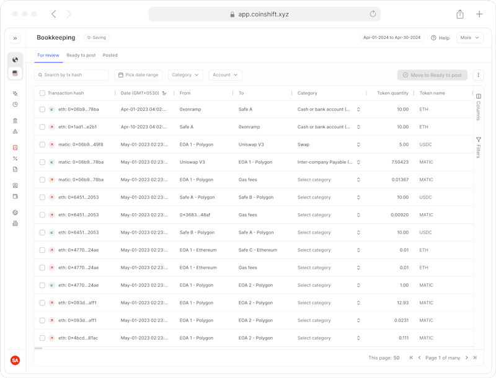Check the Safe A to Safe B row

pyautogui.click(x=42, y=197)
